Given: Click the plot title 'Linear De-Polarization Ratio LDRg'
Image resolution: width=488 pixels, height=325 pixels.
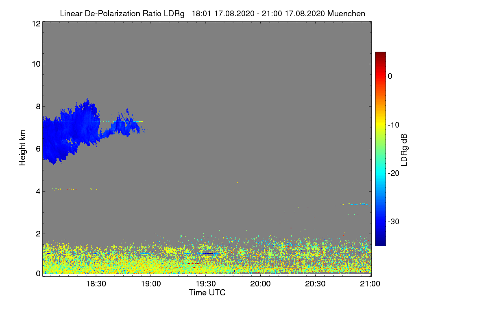Looking at the screenshot, I should click(x=122, y=14).
